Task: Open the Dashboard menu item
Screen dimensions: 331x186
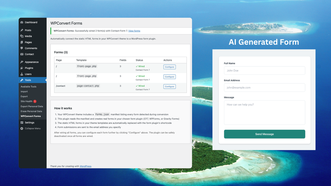Action: coord(33,22)
